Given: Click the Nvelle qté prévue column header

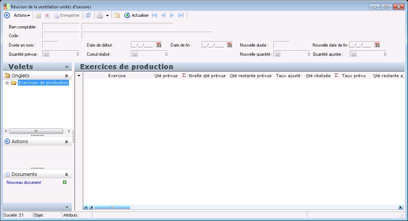Looking at the screenshot, I should (x=207, y=76).
